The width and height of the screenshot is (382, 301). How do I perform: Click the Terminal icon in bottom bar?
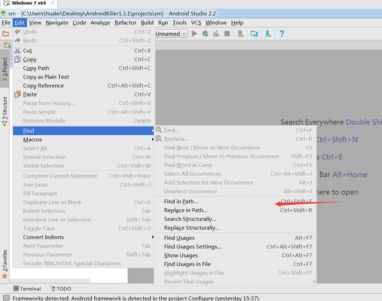coord(16,289)
